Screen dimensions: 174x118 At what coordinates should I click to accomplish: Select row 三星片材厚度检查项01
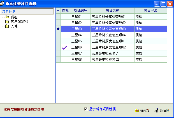coord(109,41)
